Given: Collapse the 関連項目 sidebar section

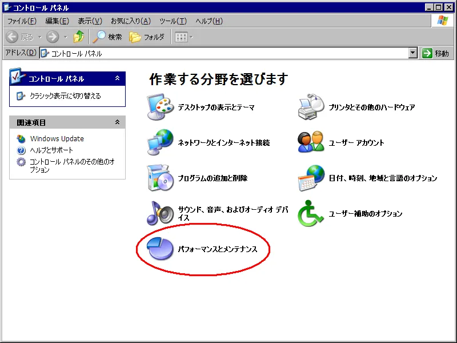Looking at the screenshot, I should click(117, 122).
